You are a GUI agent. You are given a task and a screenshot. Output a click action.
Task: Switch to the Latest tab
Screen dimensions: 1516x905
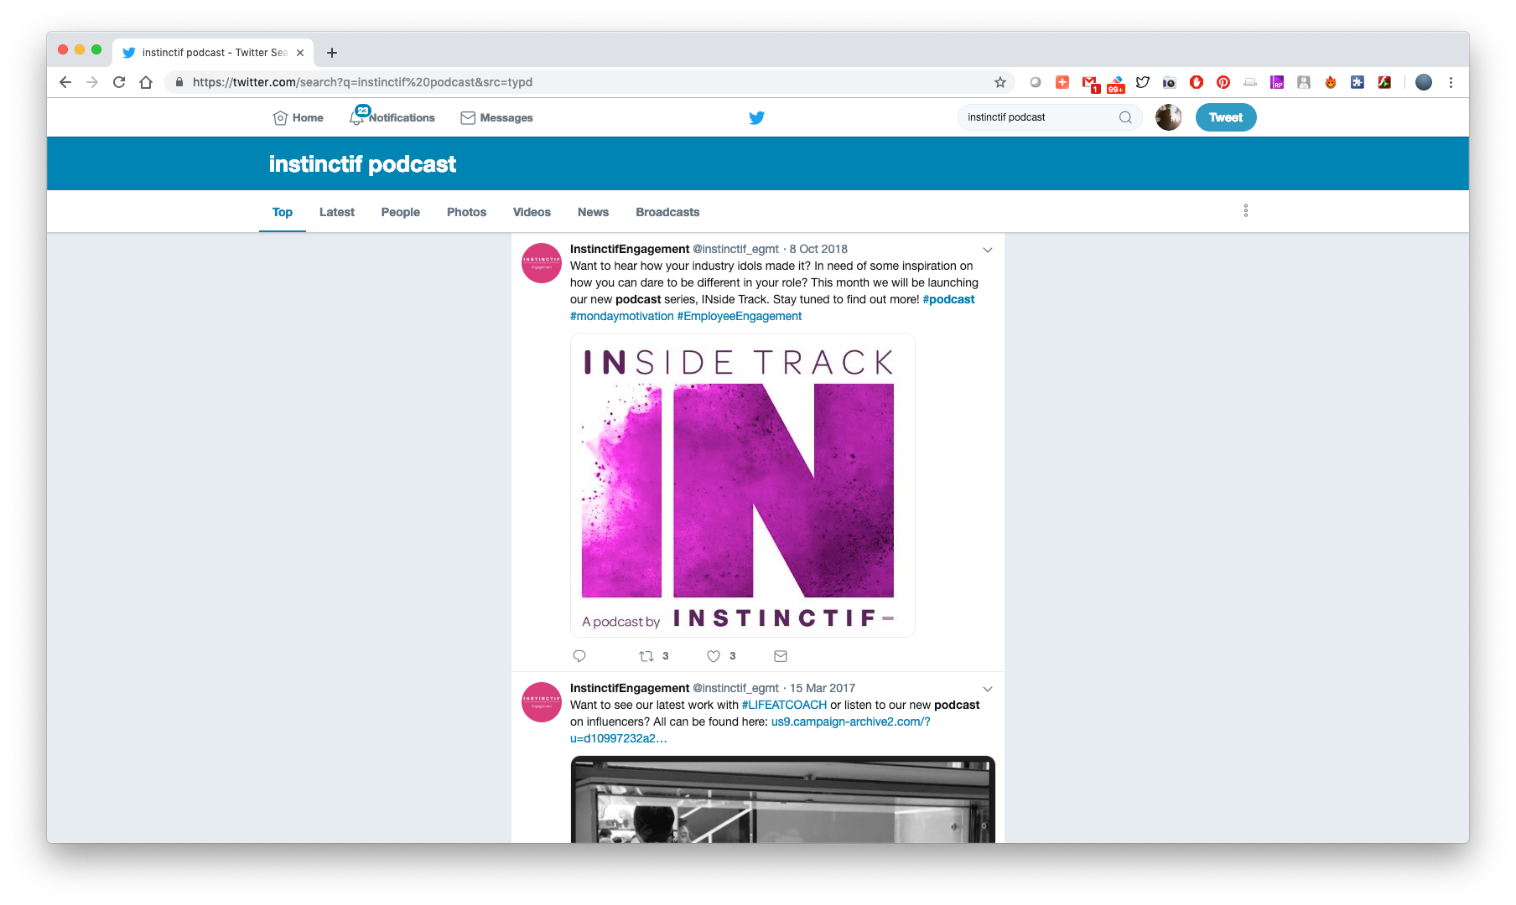(x=337, y=212)
